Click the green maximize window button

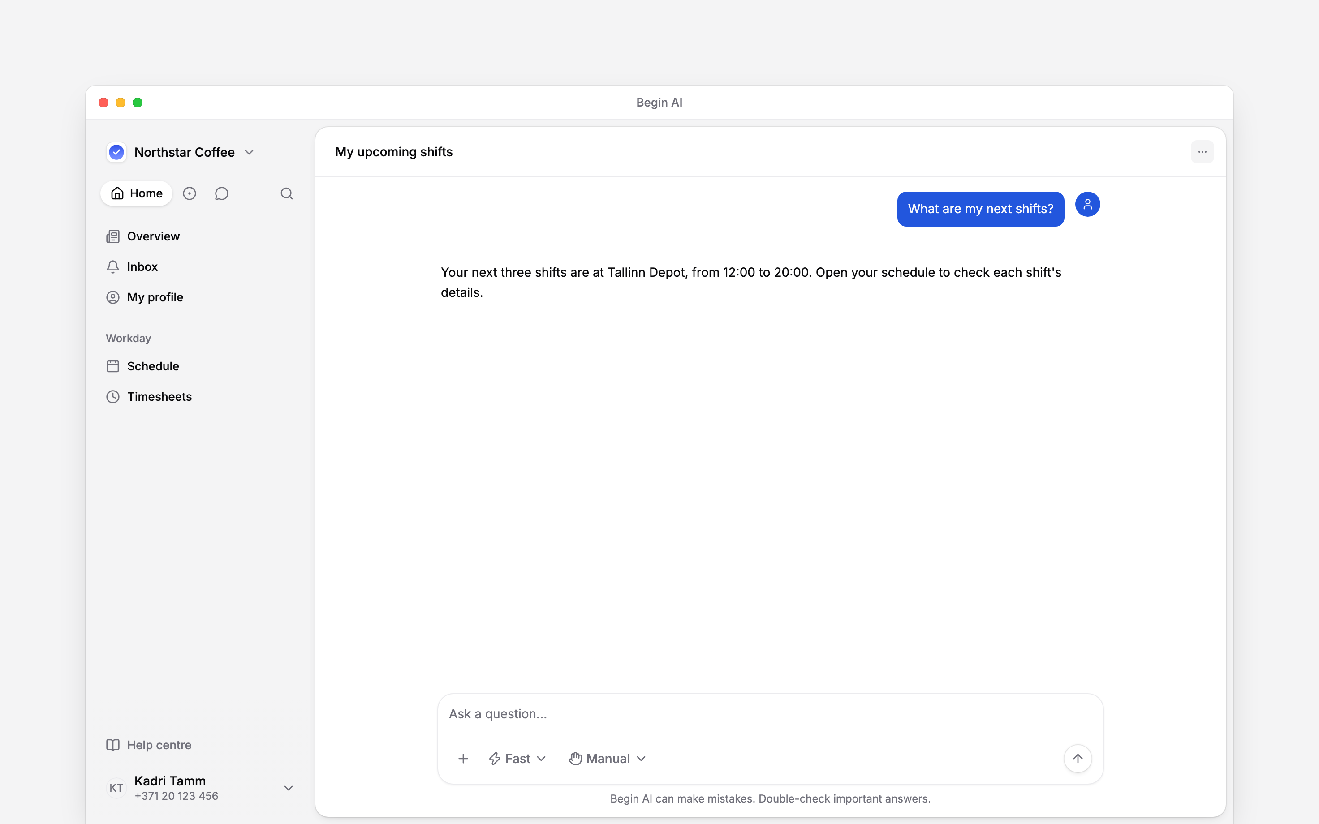tap(138, 103)
